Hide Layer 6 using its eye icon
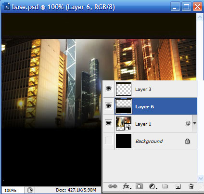 [109, 106]
